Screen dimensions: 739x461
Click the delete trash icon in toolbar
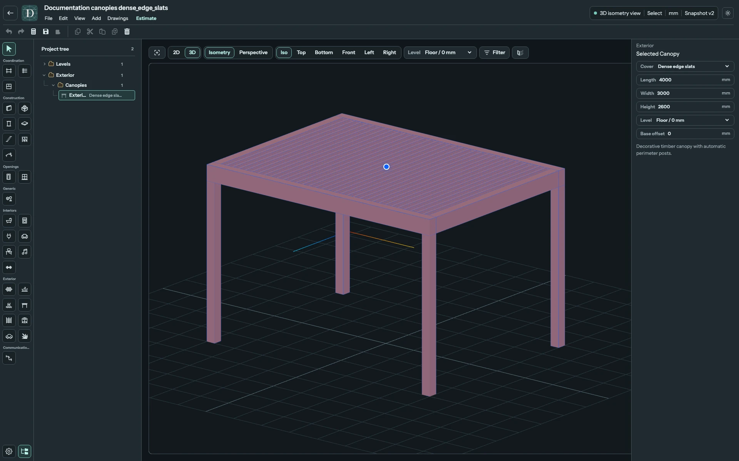coord(127,32)
